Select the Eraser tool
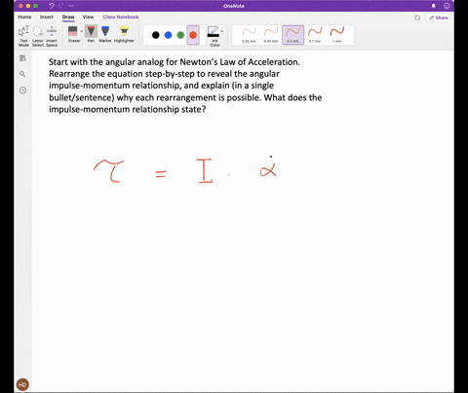Image resolution: width=468 pixels, height=393 pixels. tap(73, 34)
